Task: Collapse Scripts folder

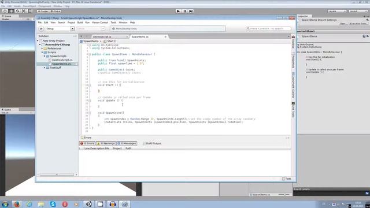Action: coord(42,53)
